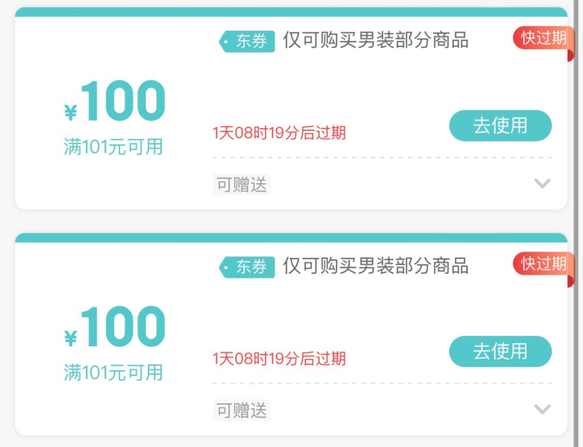Tap the 快过期 badge on the second coupon
583x447 pixels.
[541, 264]
